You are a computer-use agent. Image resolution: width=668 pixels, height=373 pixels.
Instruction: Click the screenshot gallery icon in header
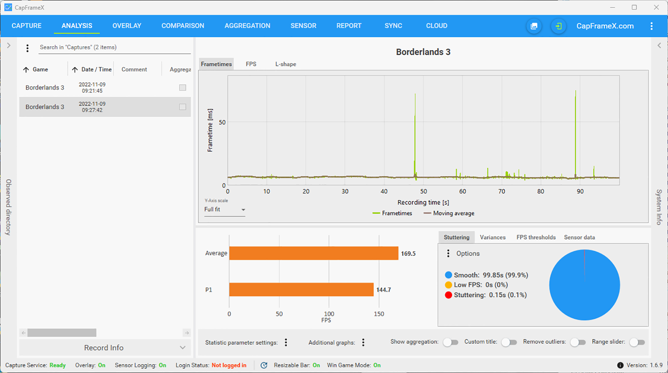(534, 26)
